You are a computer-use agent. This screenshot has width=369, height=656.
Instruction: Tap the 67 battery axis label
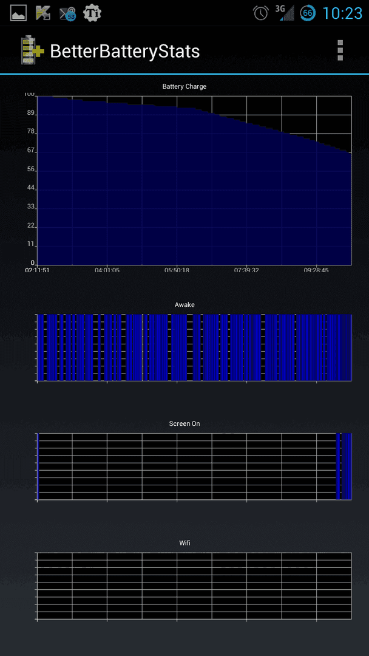(30, 151)
